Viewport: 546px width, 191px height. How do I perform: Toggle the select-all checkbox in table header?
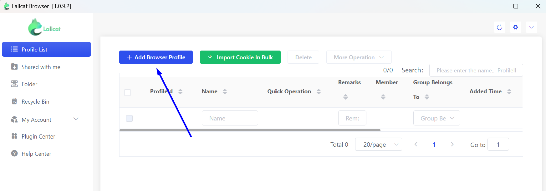click(x=128, y=92)
